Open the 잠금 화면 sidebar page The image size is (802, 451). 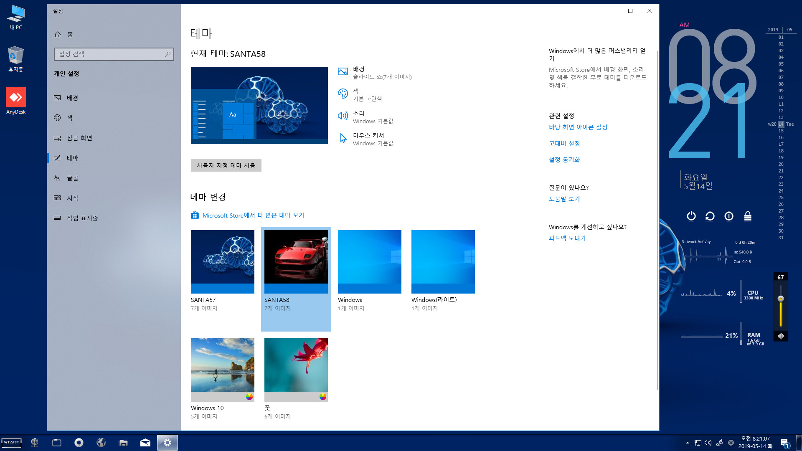(114, 138)
